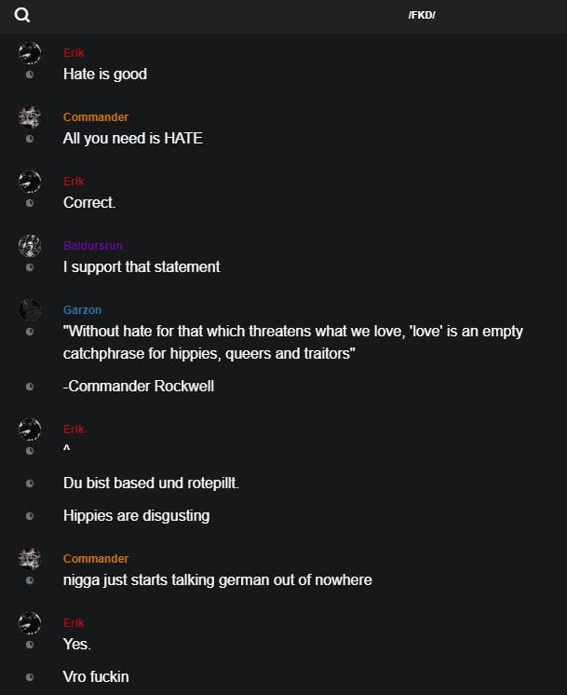
Task: Click the dot icon beside the last visible message
Action: click(x=30, y=676)
